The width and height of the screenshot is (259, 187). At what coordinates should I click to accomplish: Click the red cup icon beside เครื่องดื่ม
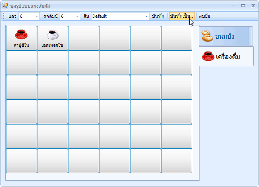pyautogui.click(x=208, y=56)
